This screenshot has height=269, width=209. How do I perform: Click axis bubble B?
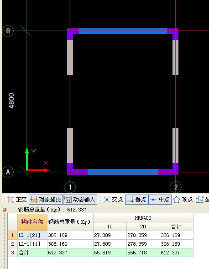(8, 31)
